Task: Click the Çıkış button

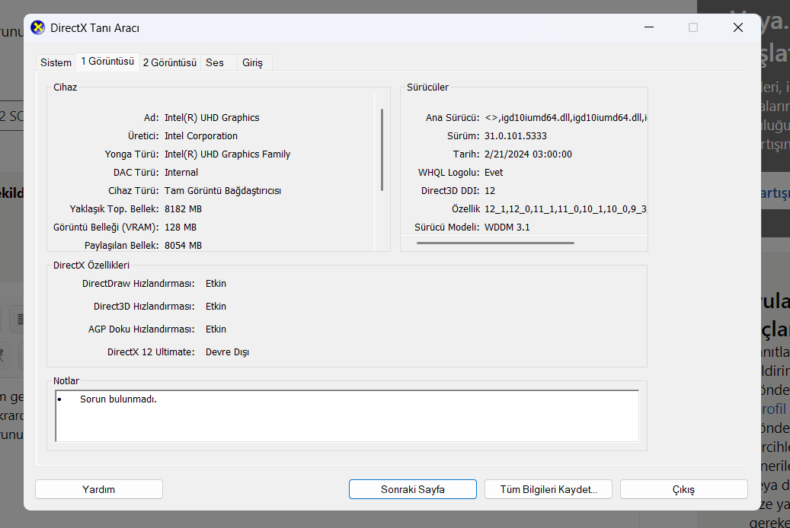Action: (x=683, y=489)
